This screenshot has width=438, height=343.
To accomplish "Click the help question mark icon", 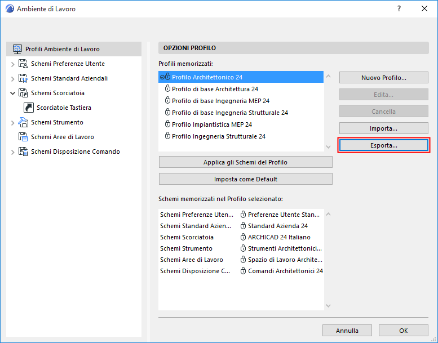I will [x=399, y=9].
